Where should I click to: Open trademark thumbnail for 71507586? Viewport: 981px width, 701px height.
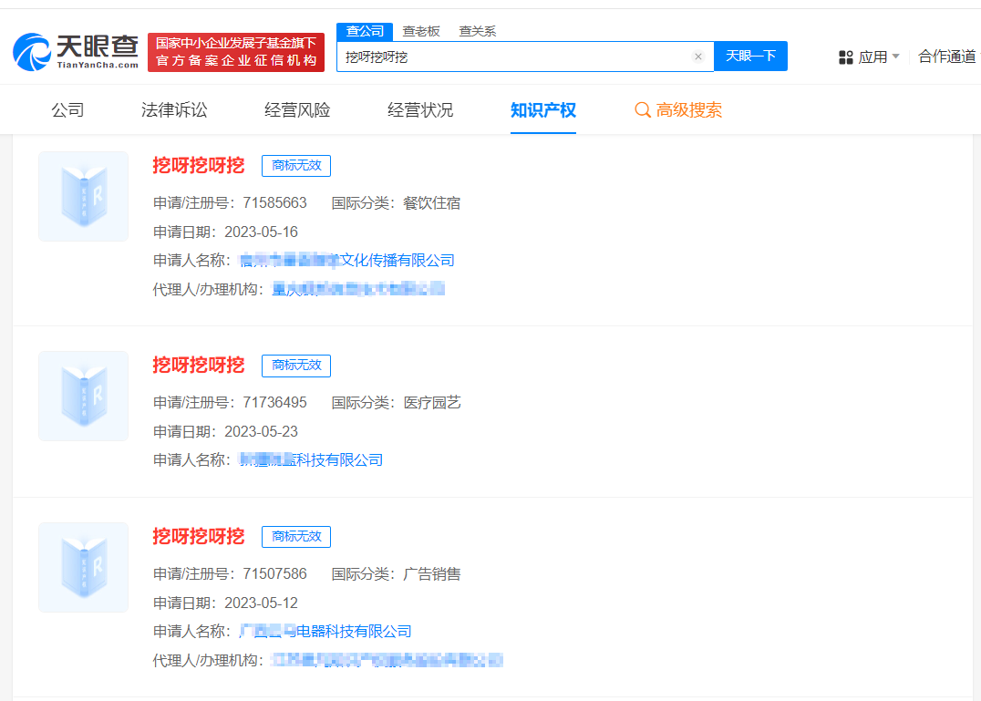83,567
